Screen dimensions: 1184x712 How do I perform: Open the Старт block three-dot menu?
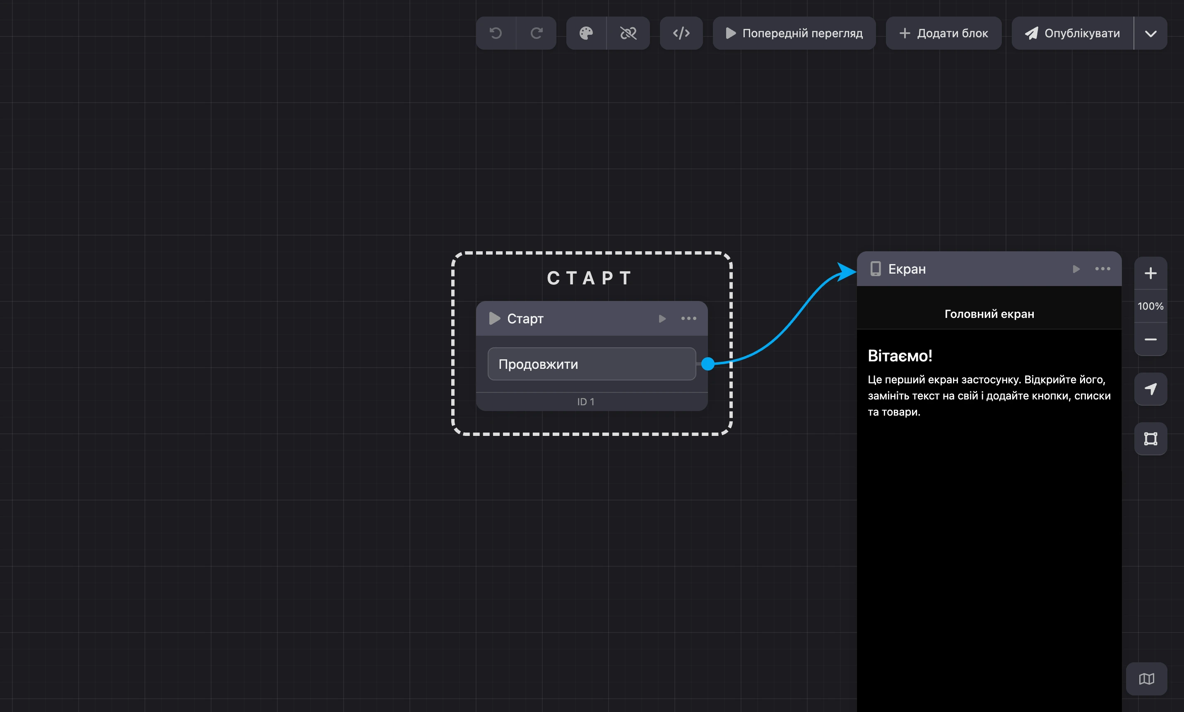[689, 319]
